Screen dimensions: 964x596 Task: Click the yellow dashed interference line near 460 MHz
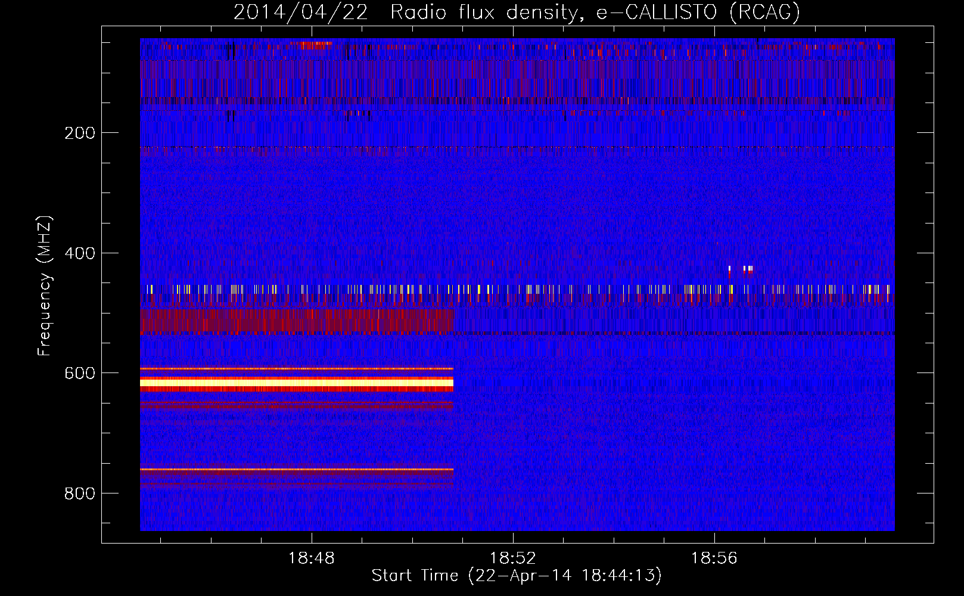pyautogui.click(x=517, y=290)
